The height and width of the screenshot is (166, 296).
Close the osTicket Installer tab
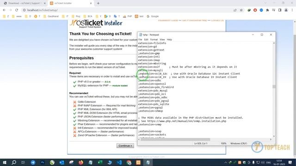pos(91,3)
